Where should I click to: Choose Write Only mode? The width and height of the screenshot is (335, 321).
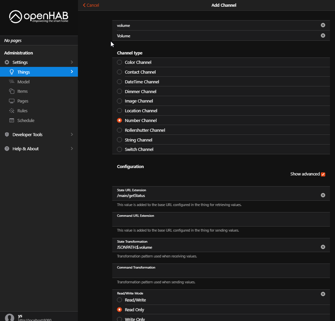click(x=119, y=319)
